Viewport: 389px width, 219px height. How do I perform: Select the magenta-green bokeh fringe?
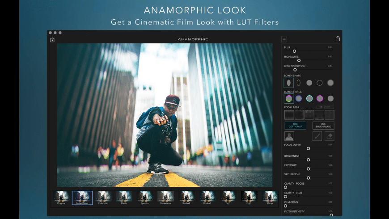point(289,98)
